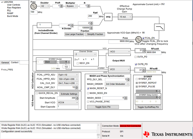Click the IncludedDivide box showing 1

(44, 25)
